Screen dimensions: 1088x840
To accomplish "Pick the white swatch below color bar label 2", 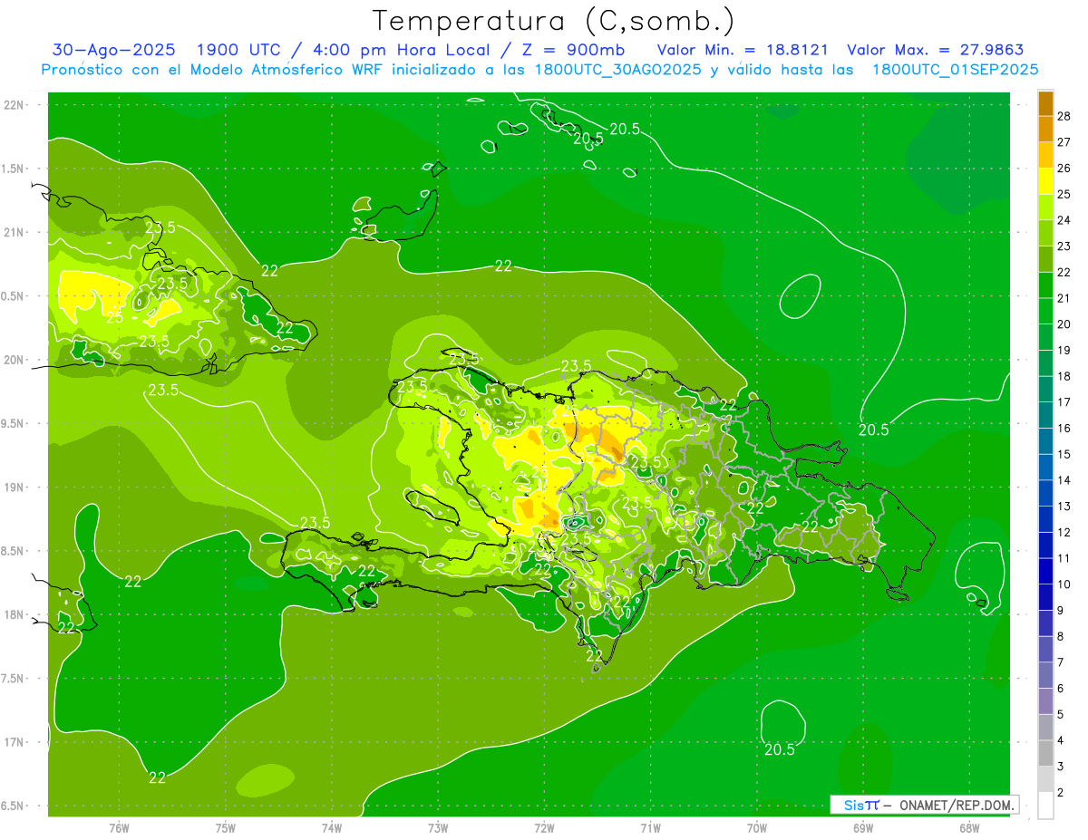I will 1046,806.
